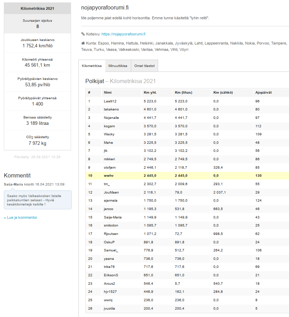Open the Omat tilastot tab
The height and width of the screenshot is (317, 289).
pyautogui.click(x=144, y=66)
